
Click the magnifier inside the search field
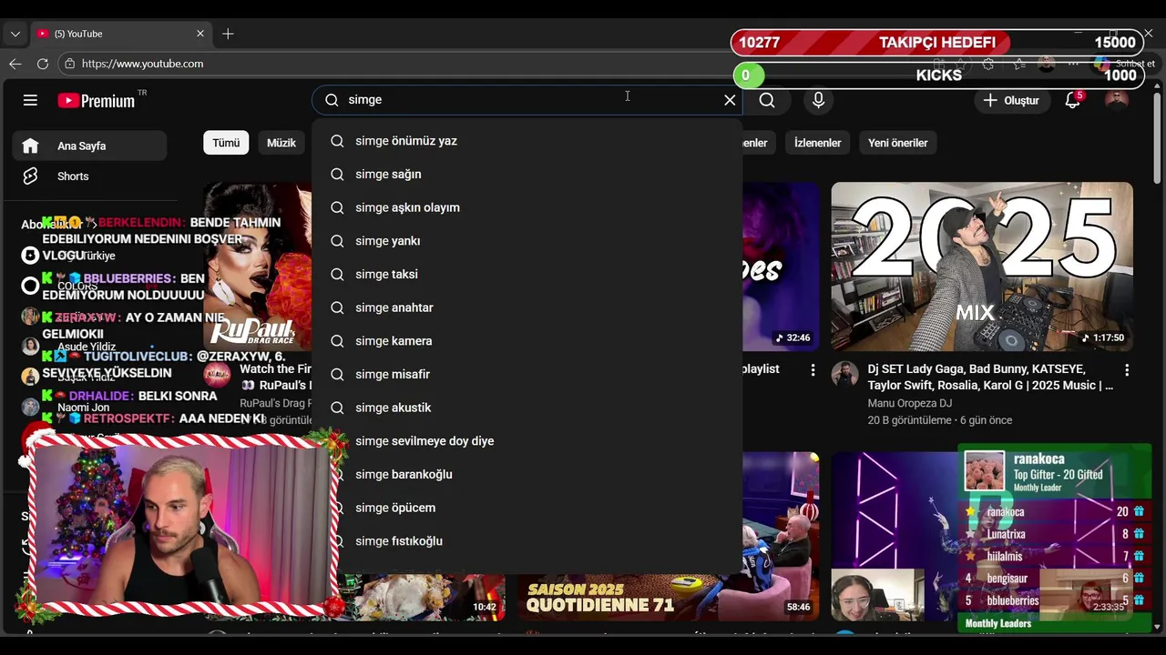[x=332, y=100]
